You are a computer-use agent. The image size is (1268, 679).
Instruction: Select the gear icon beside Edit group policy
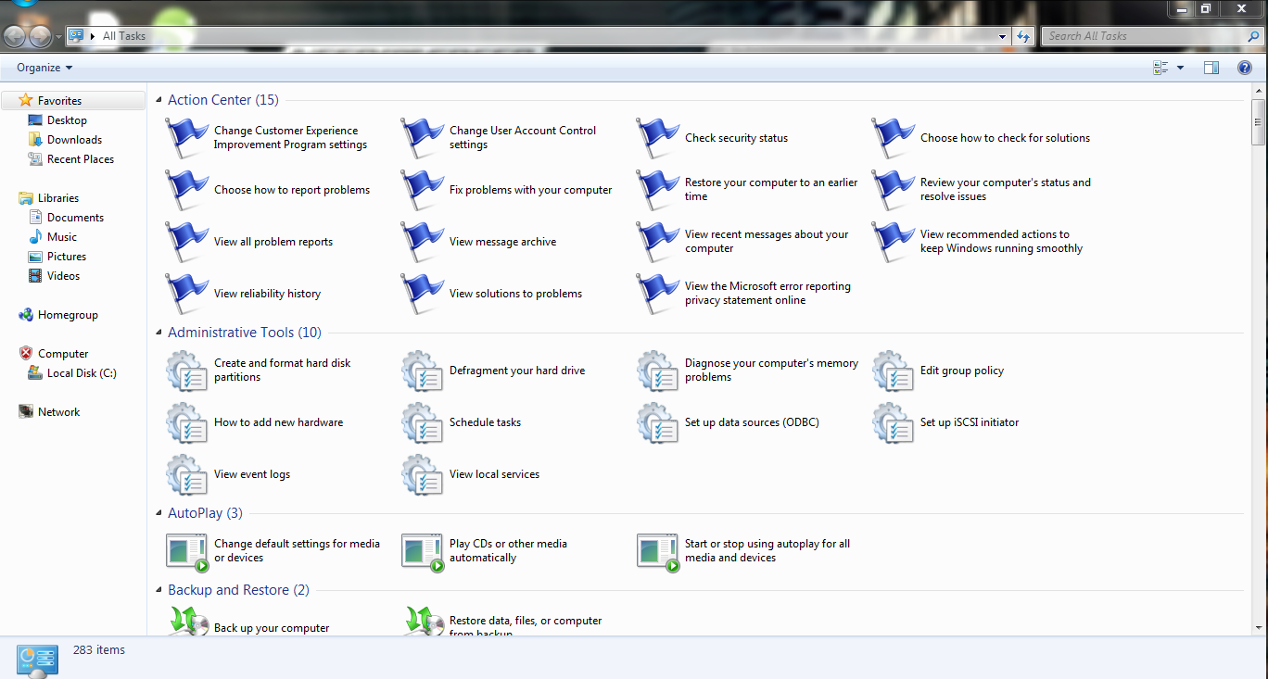(x=893, y=371)
